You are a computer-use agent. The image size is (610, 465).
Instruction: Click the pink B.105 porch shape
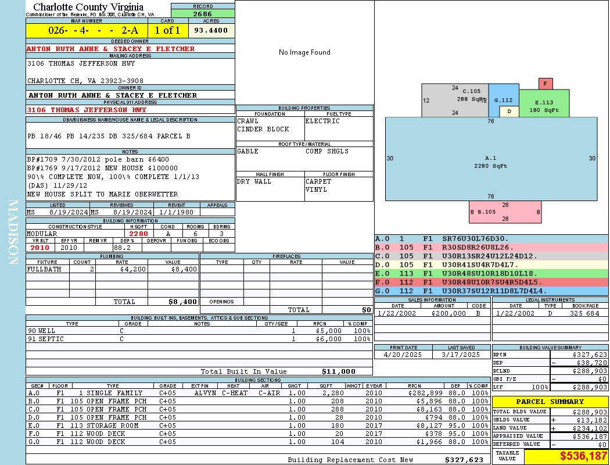tap(505, 212)
